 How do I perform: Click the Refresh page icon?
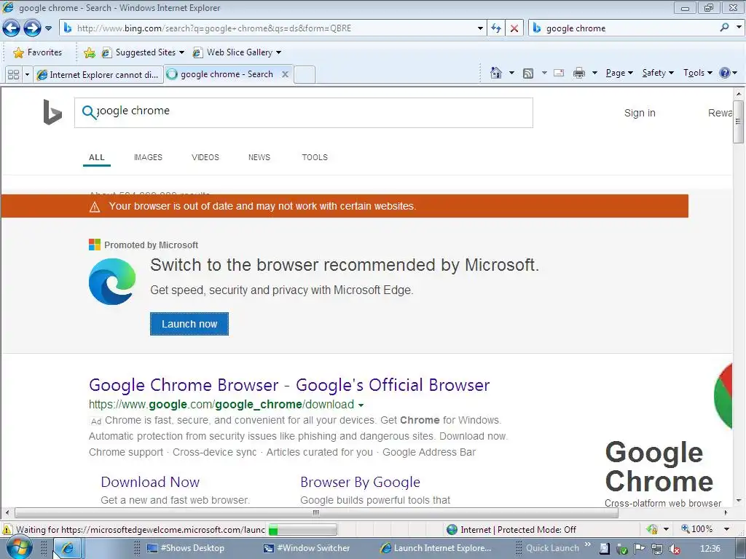tap(496, 28)
